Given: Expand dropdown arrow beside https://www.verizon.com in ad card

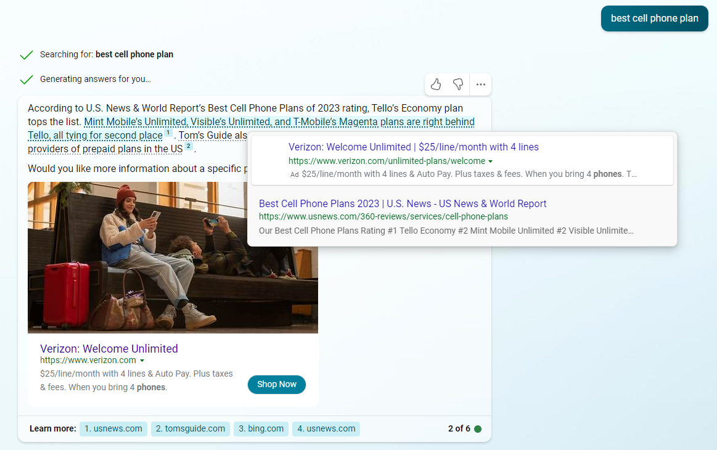Looking at the screenshot, I should [142, 361].
